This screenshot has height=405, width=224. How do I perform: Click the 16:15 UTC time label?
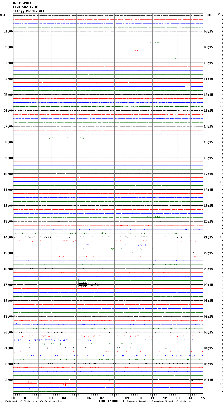pos(208,158)
